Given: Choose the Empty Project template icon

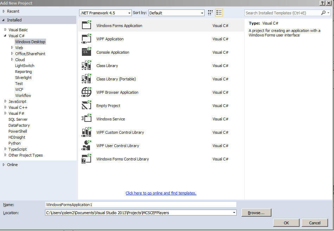Looking at the screenshot, I should [86, 105].
